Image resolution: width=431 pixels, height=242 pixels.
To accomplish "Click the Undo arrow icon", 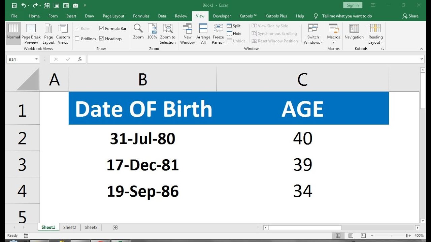I will pyautogui.click(x=24, y=5).
